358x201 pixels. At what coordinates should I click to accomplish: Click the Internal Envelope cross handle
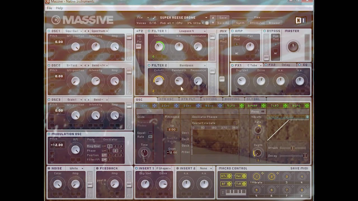(307, 117)
